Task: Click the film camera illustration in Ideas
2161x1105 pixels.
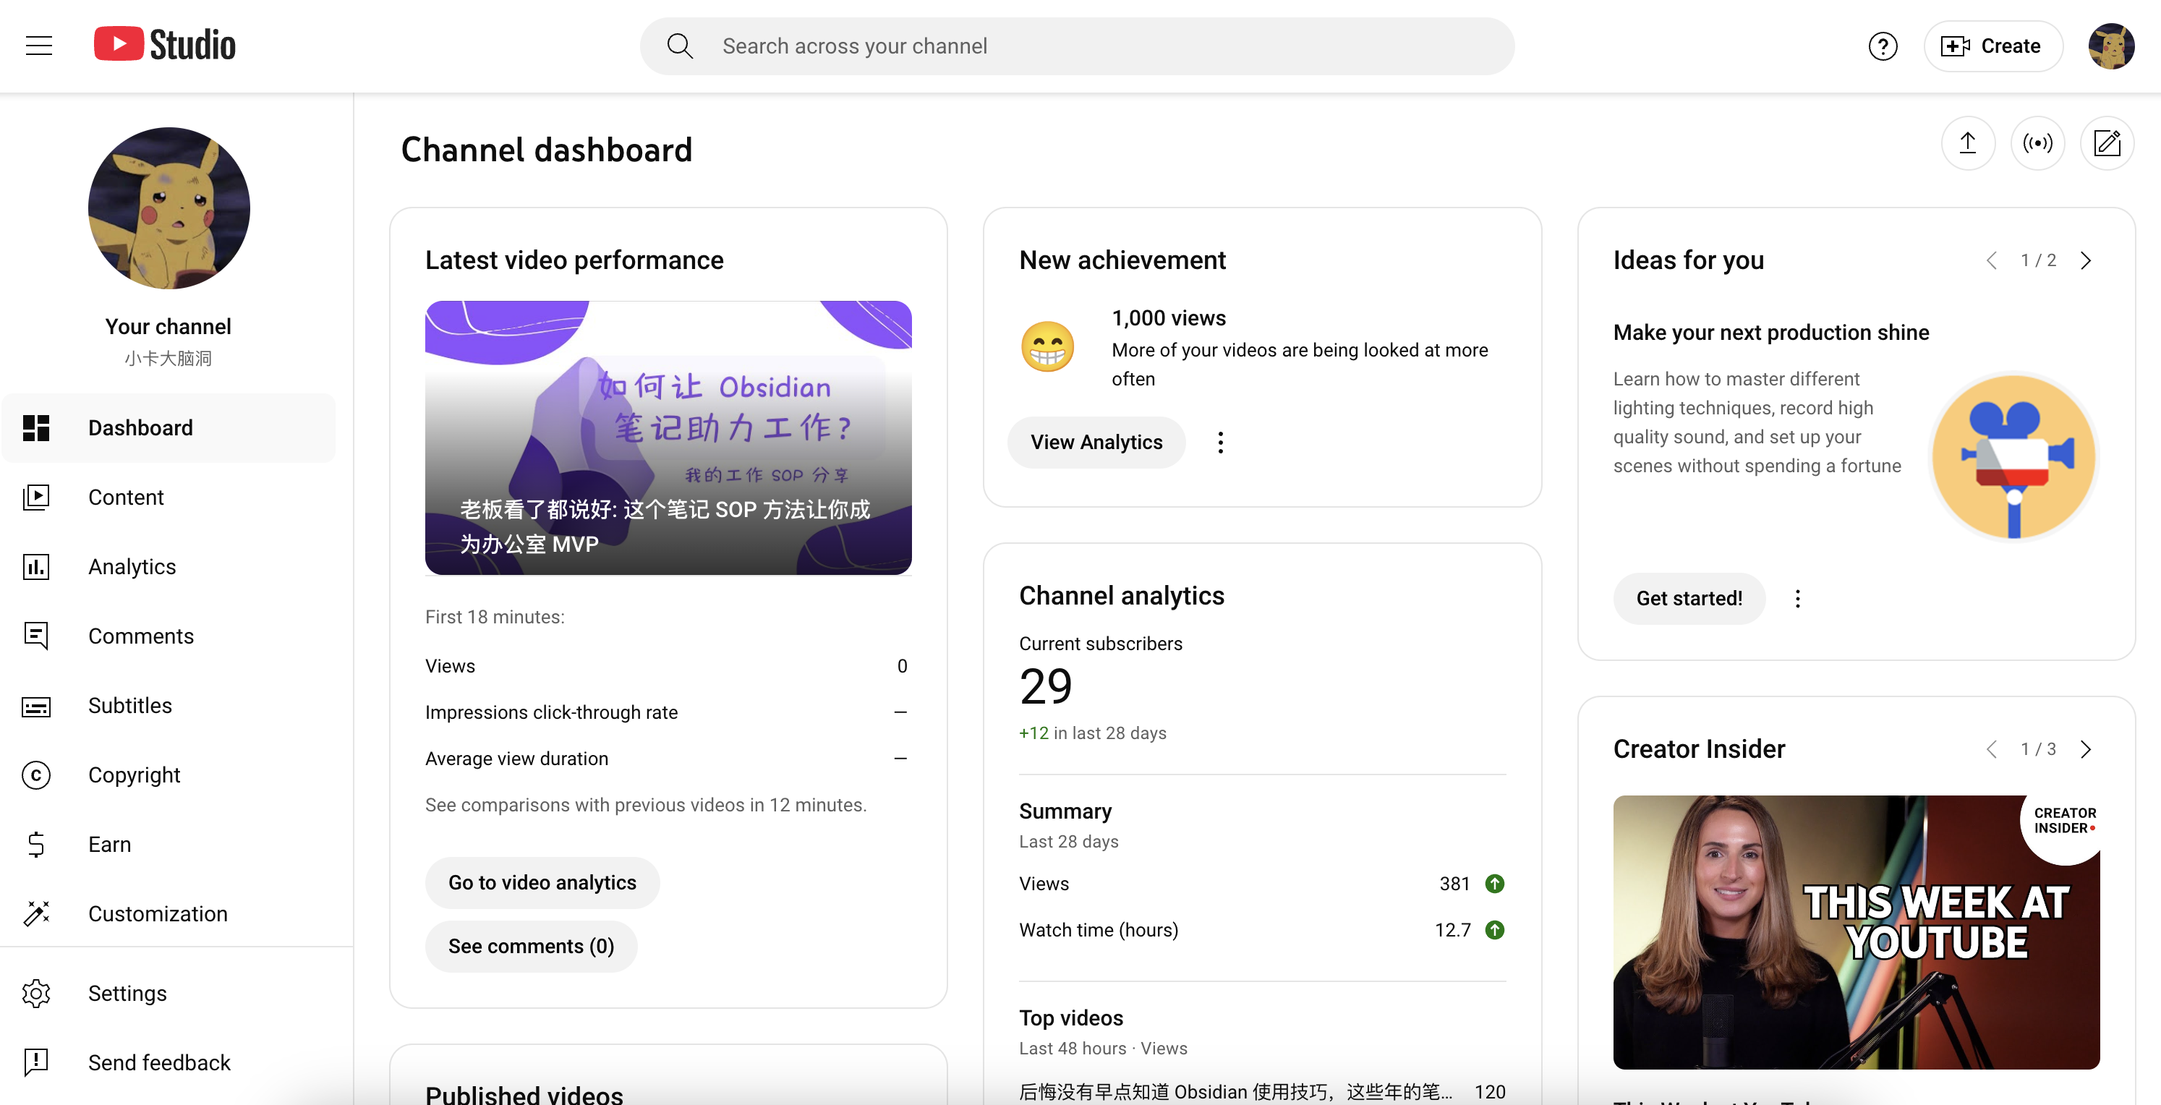Action: coord(2013,457)
